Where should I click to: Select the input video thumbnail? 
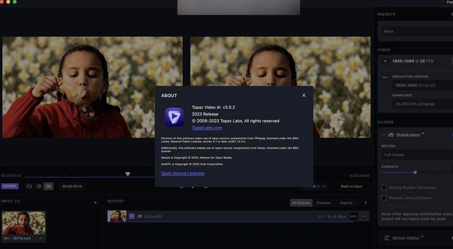tap(23, 223)
